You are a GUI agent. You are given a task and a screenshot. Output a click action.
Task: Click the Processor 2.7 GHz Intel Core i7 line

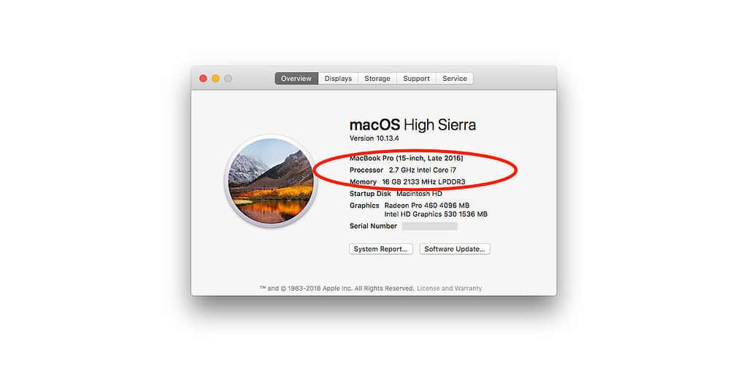(x=403, y=170)
